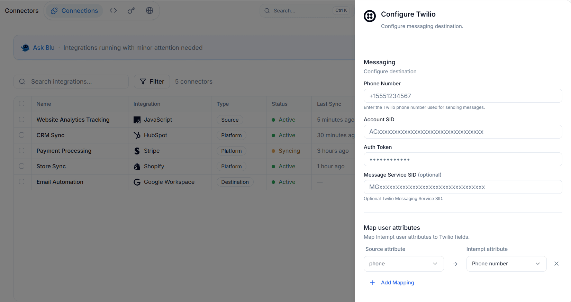Click the Message Service SID field
Viewport: 571px width, 302px height.
(x=463, y=187)
